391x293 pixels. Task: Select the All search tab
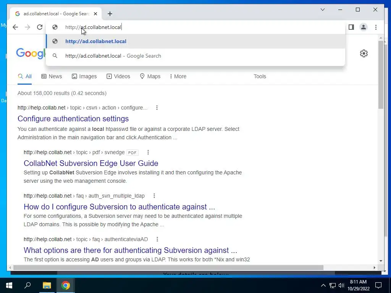[25, 76]
